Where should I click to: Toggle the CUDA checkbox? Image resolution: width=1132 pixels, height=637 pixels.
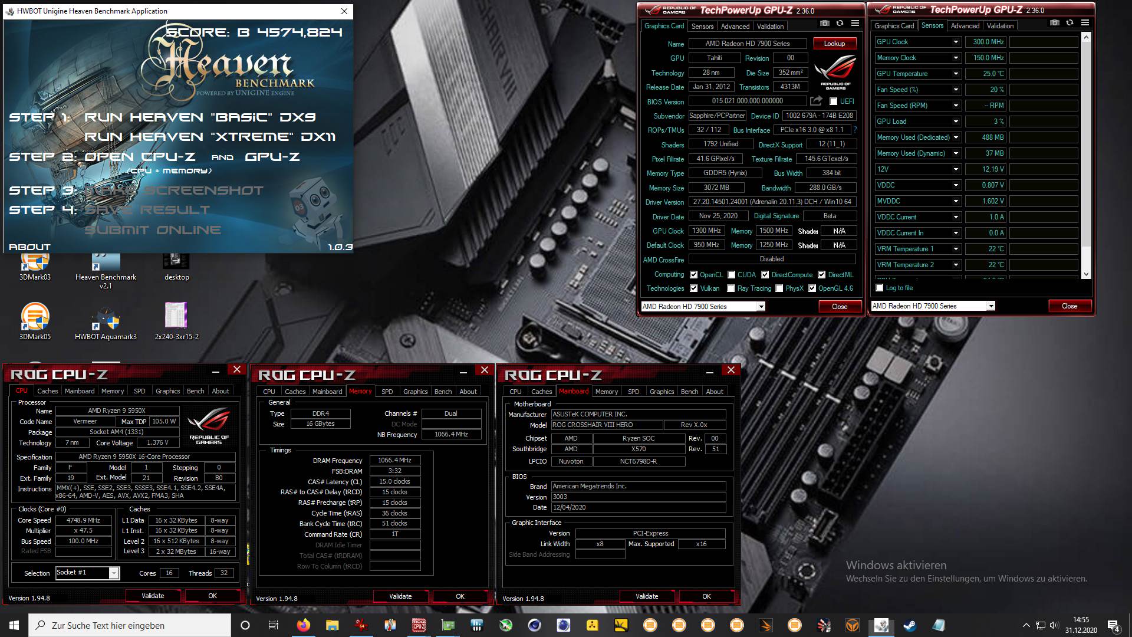coord(732,275)
